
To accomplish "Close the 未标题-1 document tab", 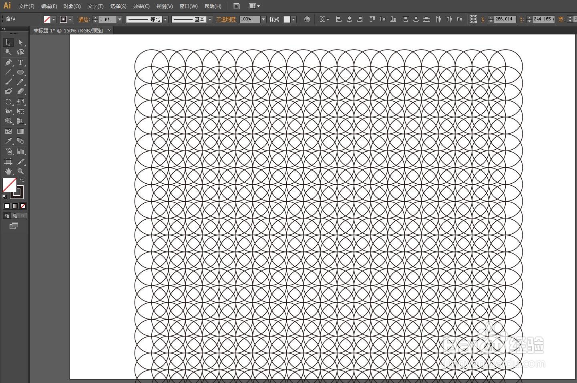I will [109, 30].
